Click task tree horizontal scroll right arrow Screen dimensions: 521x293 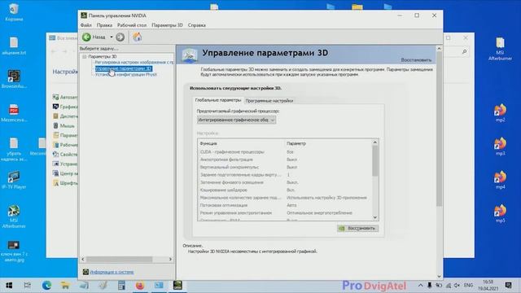coord(170,259)
